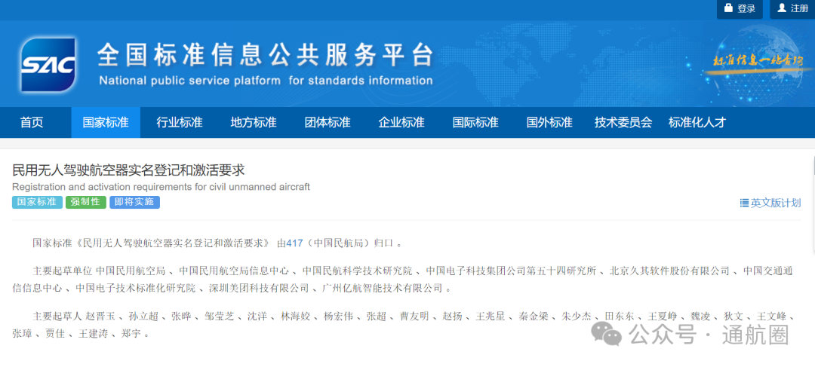The width and height of the screenshot is (815, 367).
Task: Click the label 主要起草单位
Action: 63,271
